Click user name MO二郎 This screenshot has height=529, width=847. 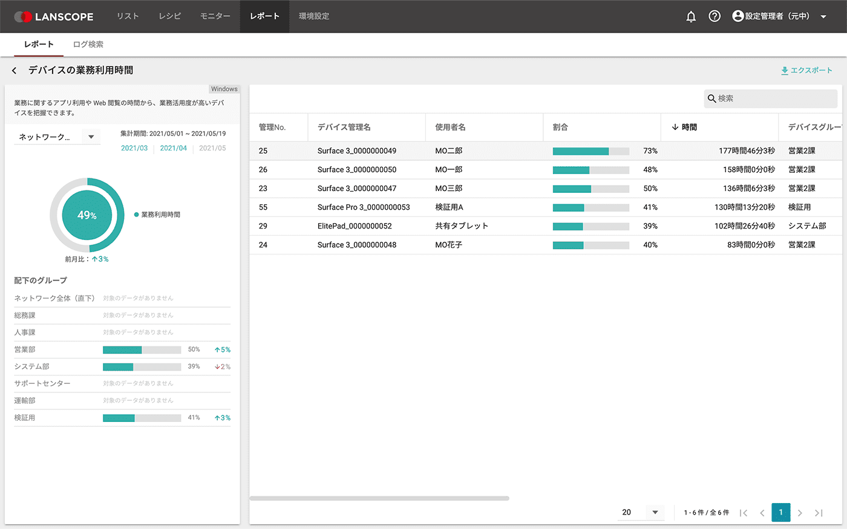[x=449, y=151]
